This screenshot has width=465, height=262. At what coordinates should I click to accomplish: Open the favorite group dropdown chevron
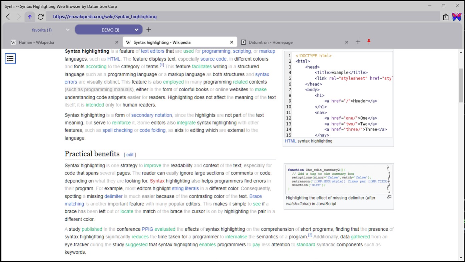pos(68,30)
